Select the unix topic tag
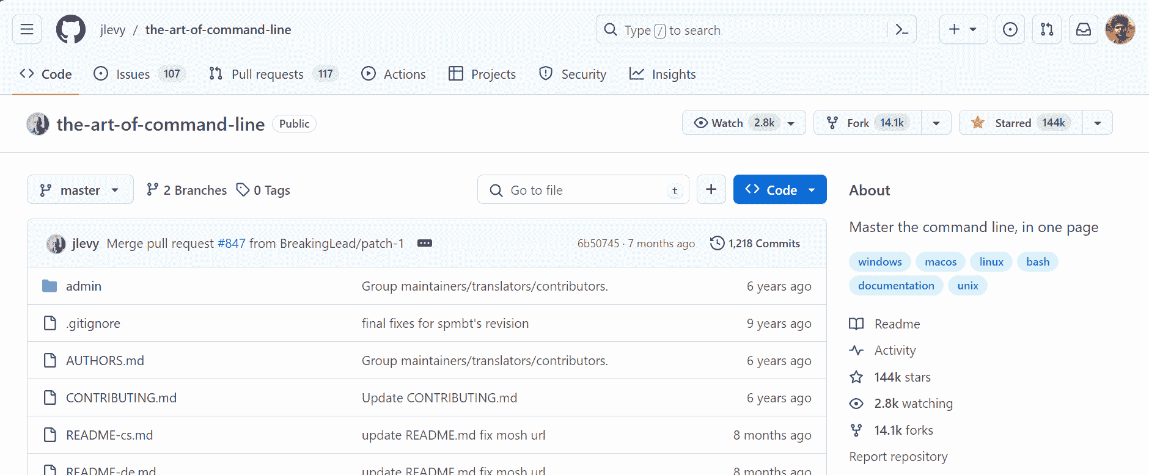The image size is (1149, 475). click(967, 286)
